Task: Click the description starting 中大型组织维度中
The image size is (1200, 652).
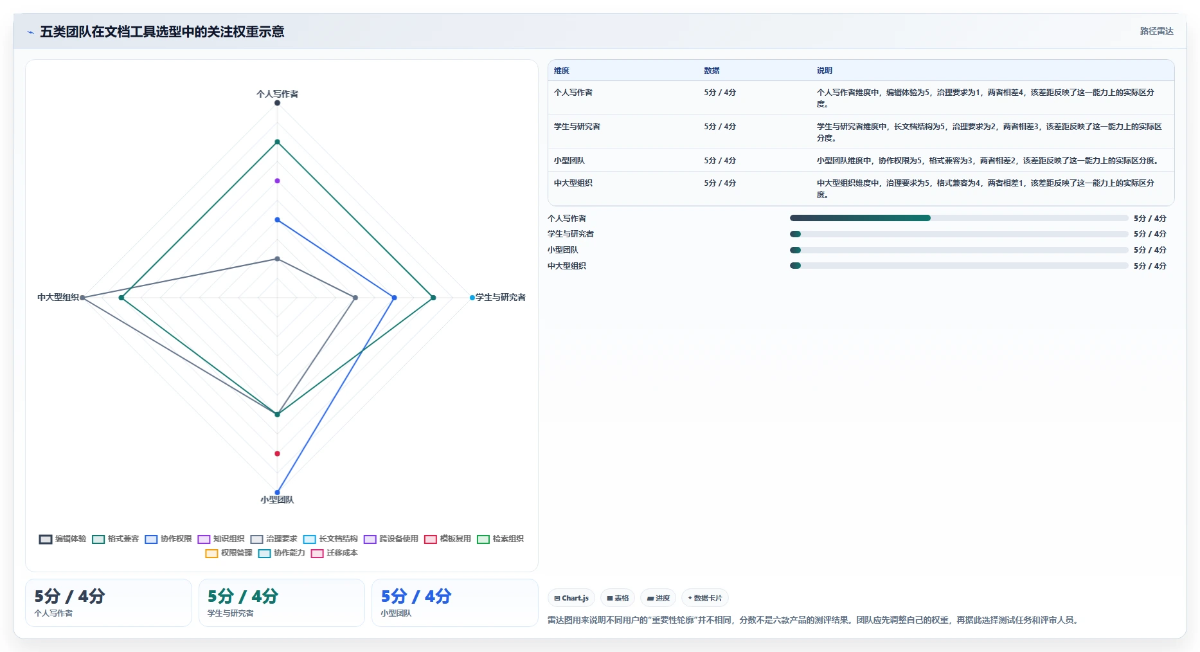Action: [x=985, y=189]
